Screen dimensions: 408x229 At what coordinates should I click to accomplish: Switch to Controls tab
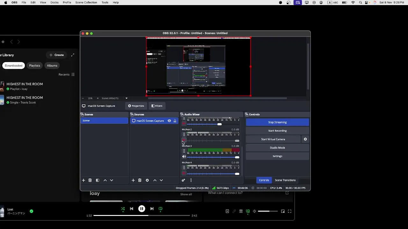264,180
